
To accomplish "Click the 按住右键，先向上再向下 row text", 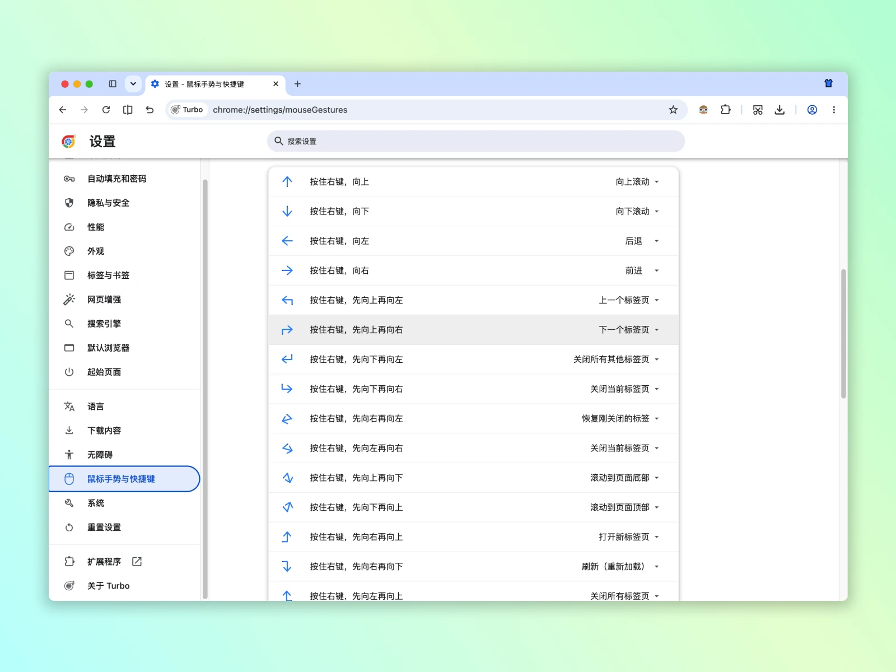I will click(356, 478).
